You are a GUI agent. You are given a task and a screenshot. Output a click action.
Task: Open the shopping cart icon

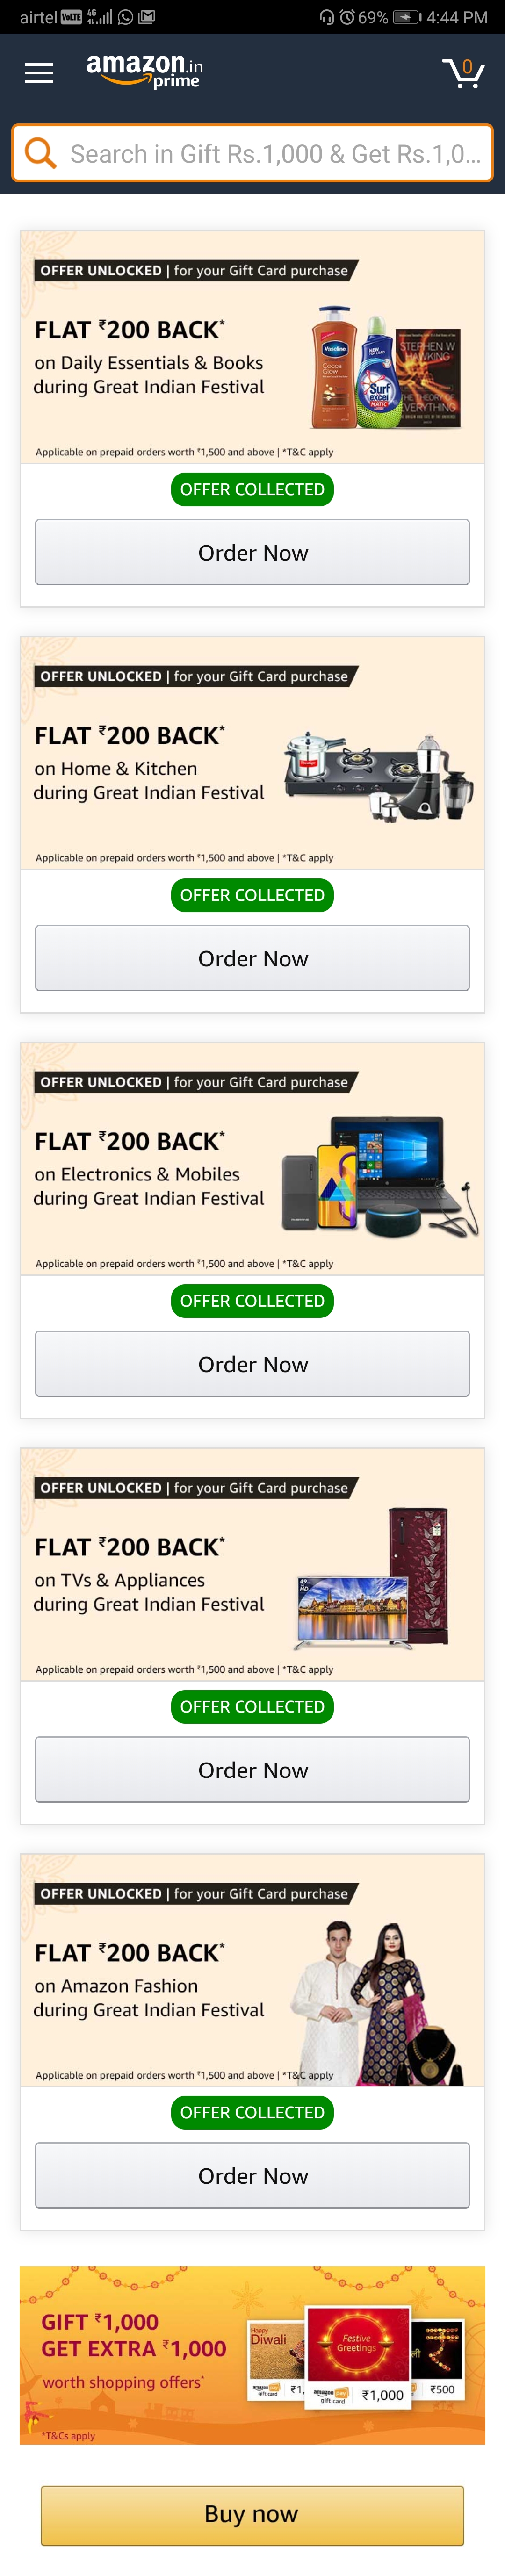(463, 72)
